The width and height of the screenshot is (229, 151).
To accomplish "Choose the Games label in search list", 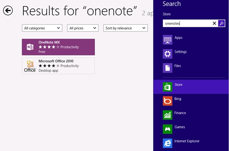I will (x=180, y=127).
